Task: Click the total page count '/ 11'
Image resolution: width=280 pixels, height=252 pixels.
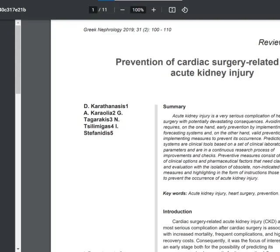Action: pyautogui.click(x=103, y=10)
